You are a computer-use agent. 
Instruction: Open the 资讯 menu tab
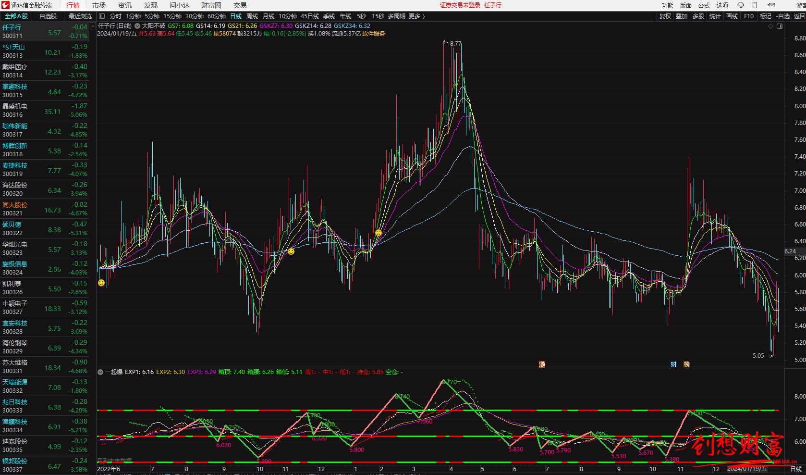125,5
